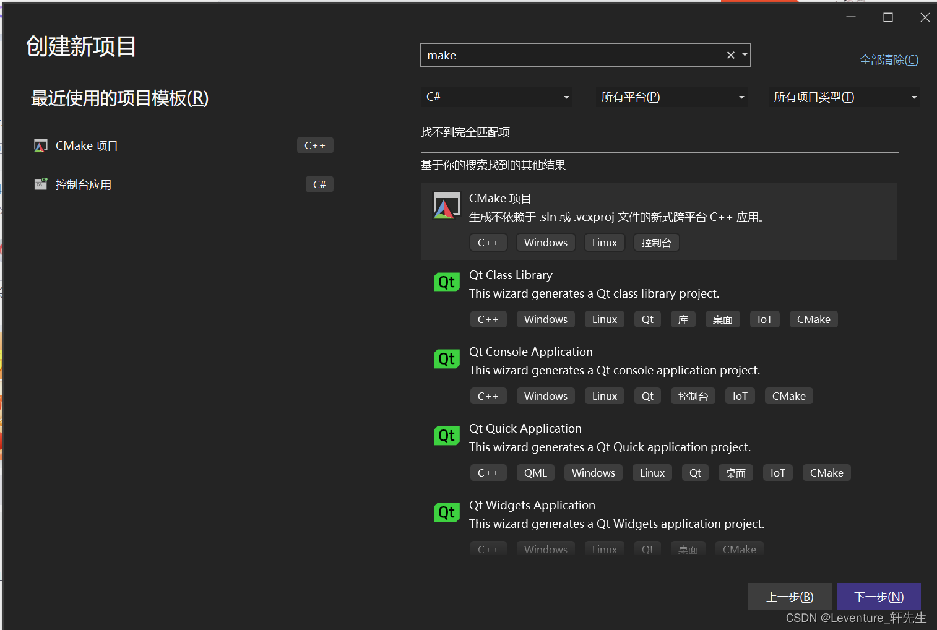The width and height of the screenshot is (937, 630).
Task: Click the 库 tag under Qt Class Library
Action: (683, 319)
